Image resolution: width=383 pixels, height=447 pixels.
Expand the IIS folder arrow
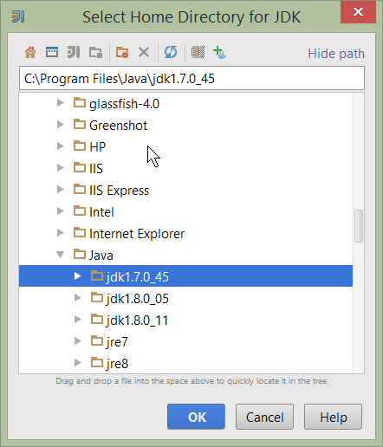(61, 168)
